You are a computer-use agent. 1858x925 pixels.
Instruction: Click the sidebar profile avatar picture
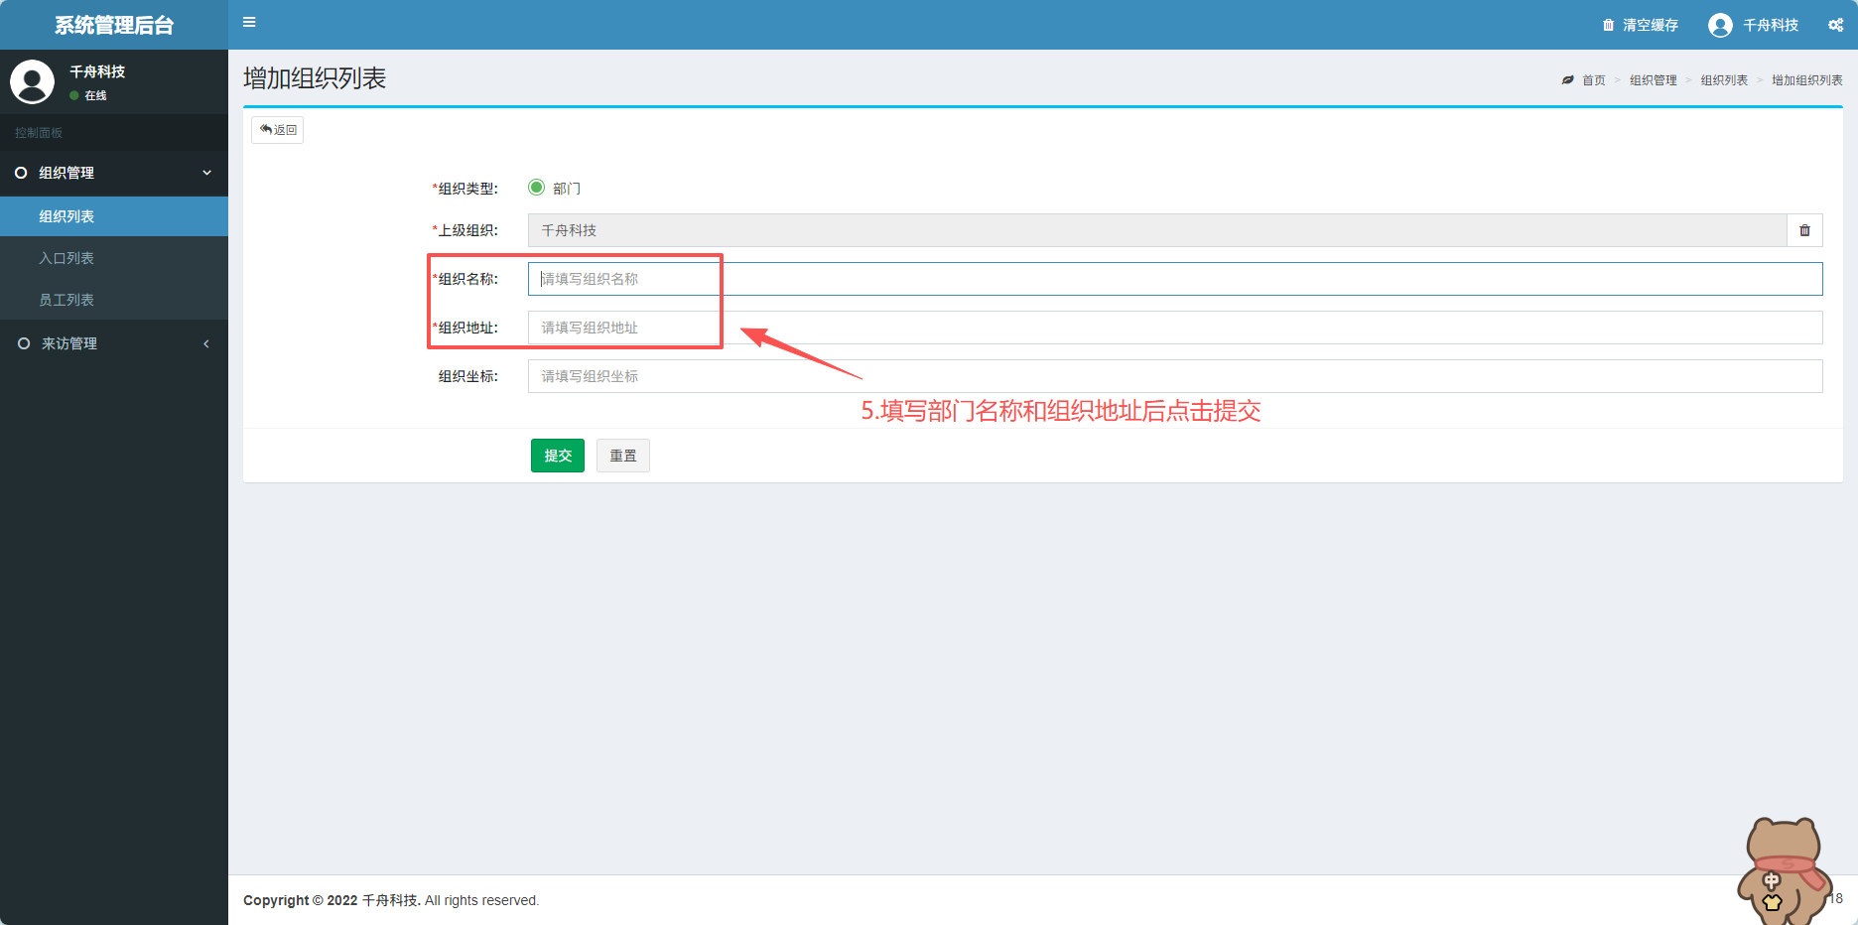click(32, 81)
